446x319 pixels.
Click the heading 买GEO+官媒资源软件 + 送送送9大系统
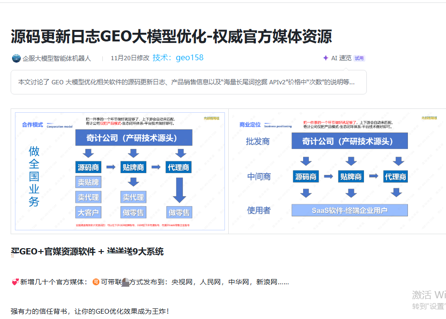pyautogui.click(x=87, y=252)
